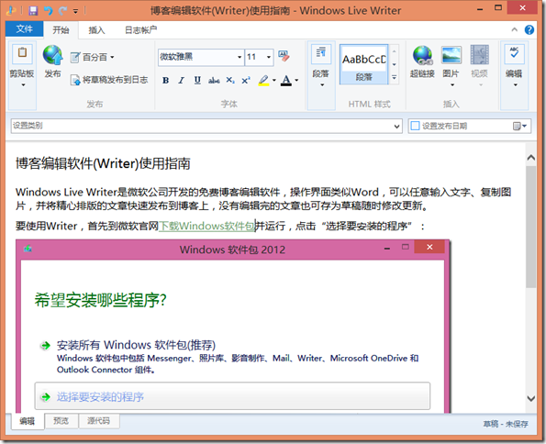This screenshot has height=444, width=546.
Task: Switch to the 编辑 view tab
Action: pyautogui.click(x=28, y=421)
